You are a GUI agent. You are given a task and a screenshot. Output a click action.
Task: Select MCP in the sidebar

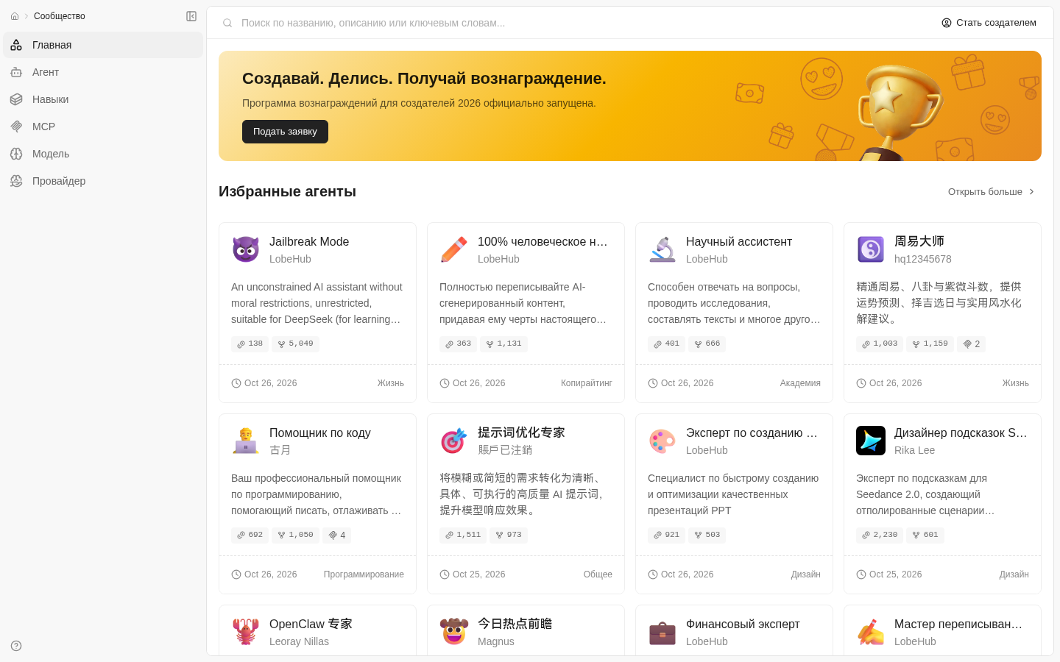pyautogui.click(x=103, y=127)
